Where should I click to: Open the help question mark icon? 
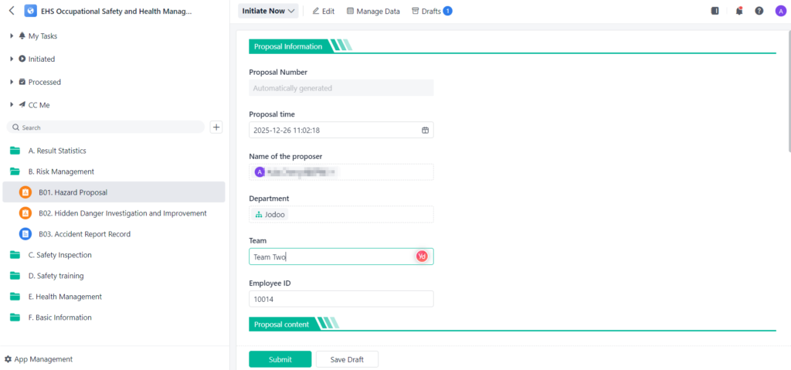pos(759,12)
